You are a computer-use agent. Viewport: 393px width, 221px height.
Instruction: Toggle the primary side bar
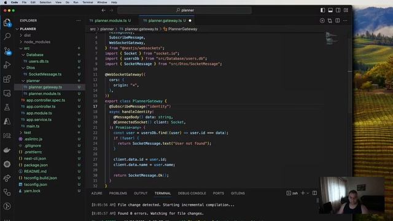(322, 10)
